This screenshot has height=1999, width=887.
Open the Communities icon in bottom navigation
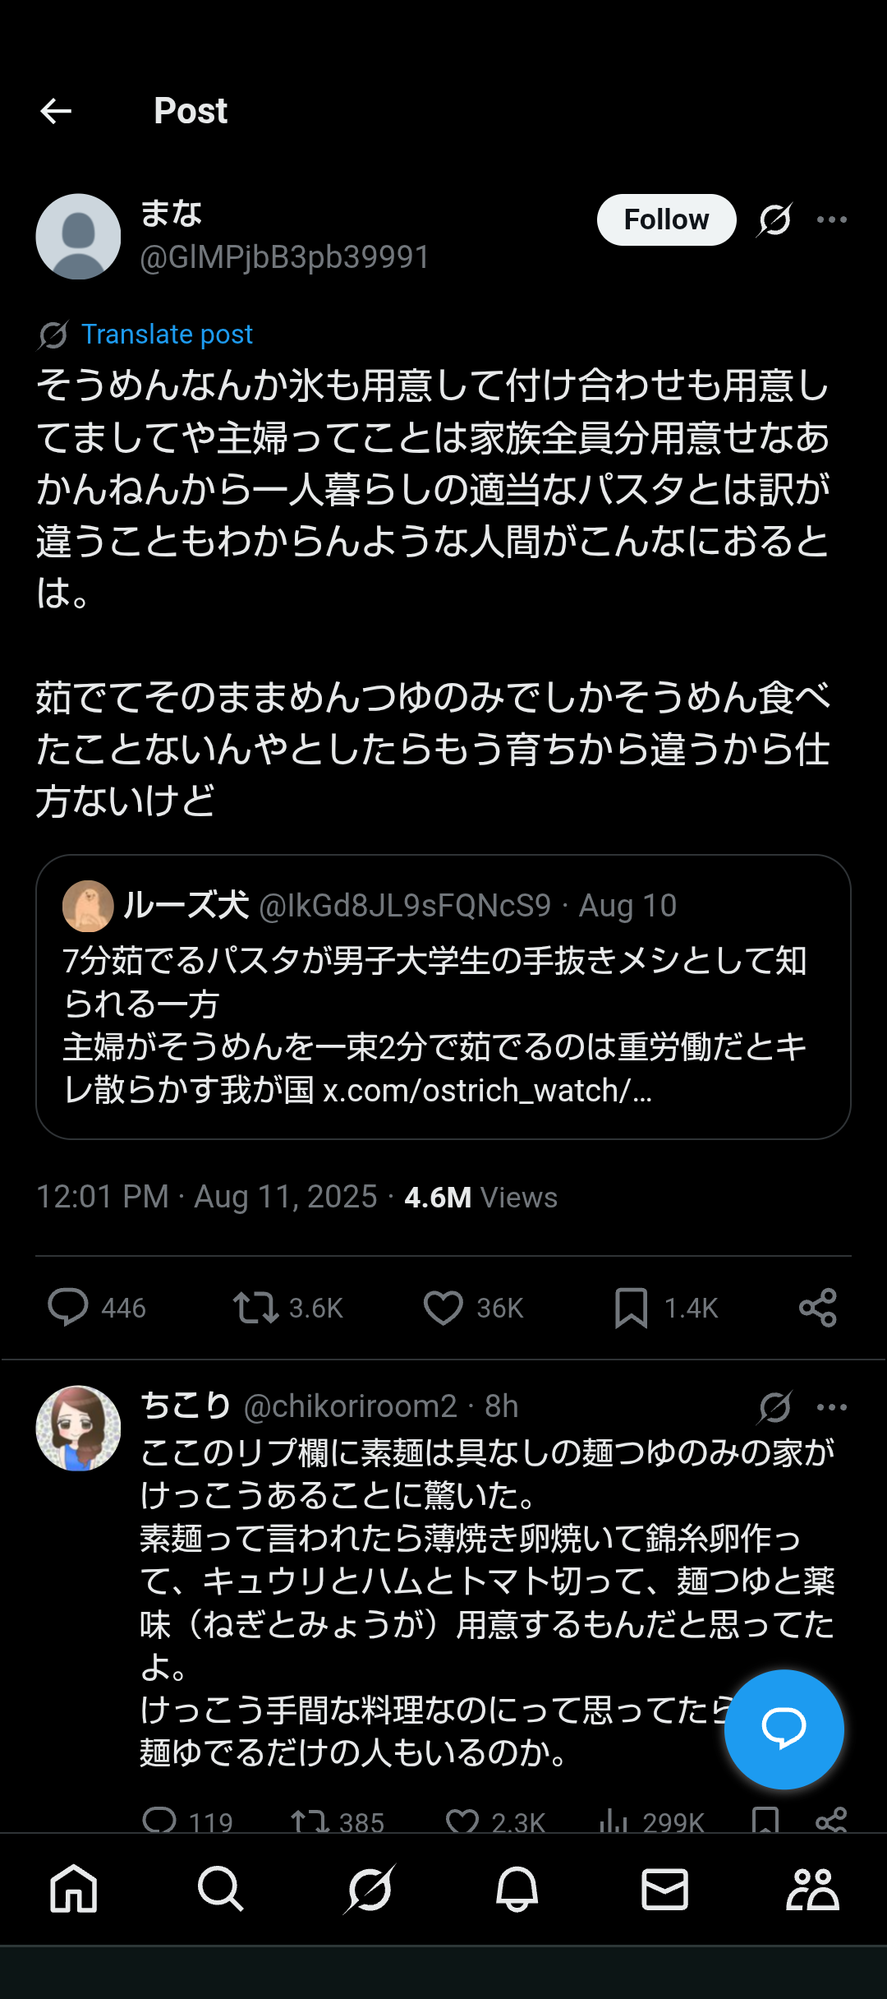[x=812, y=1889]
